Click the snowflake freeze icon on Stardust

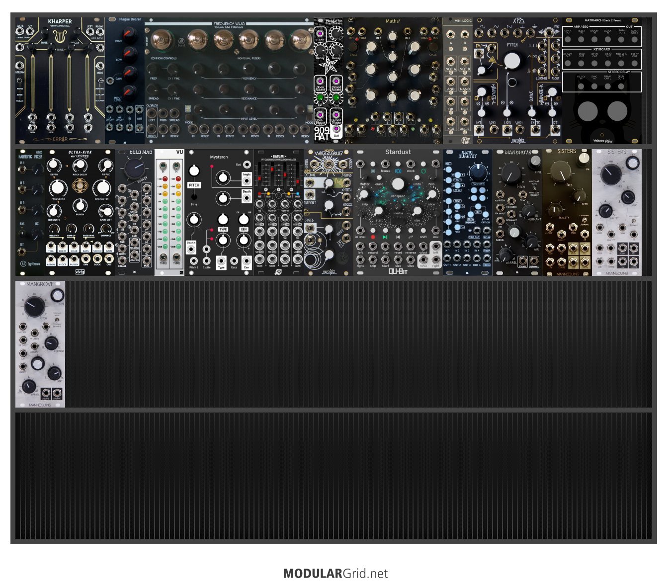[373, 171]
